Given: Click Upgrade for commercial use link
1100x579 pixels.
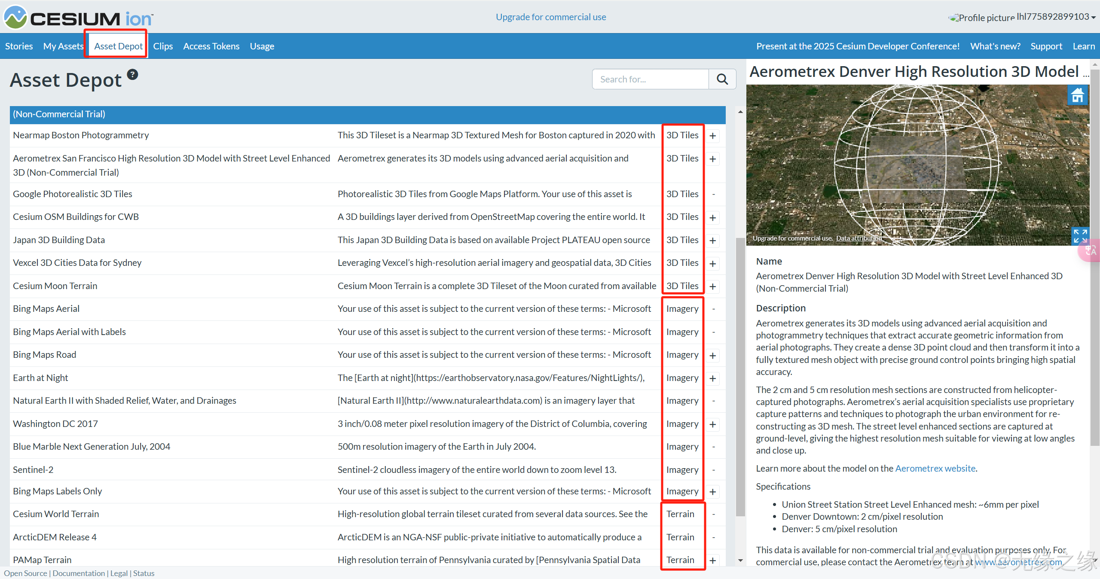Looking at the screenshot, I should point(550,17).
